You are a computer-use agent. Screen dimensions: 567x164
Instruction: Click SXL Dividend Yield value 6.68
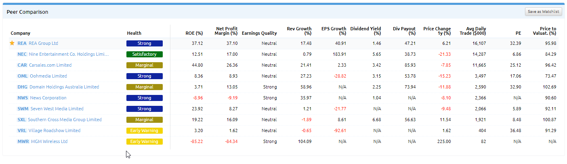376,120
